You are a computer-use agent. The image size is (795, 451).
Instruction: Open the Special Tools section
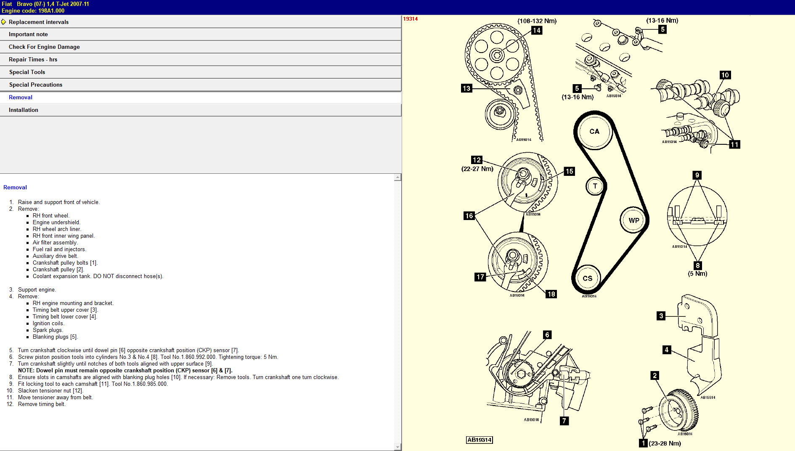click(x=201, y=72)
